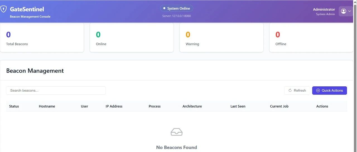The height and width of the screenshot is (152, 357).
Task: Click the System Online status badge
Action: coord(177,8)
